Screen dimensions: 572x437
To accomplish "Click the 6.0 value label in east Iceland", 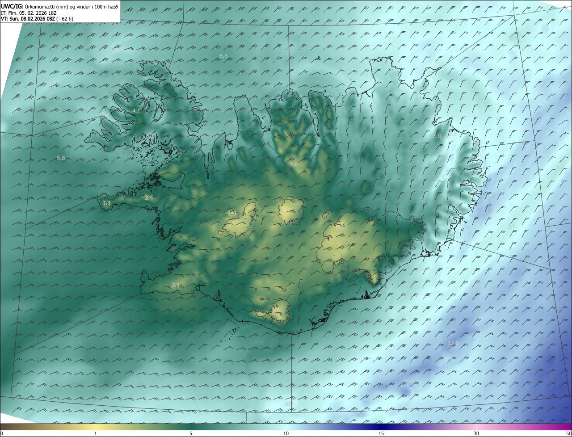I will click(x=437, y=136).
